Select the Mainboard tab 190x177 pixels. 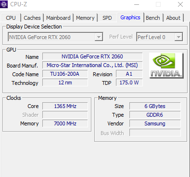[58, 18]
